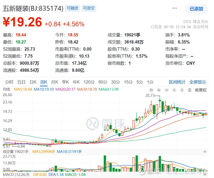Switch to the 月K chart tab
The width and height of the screenshot is (214, 178).
pyautogui.click(x=55, y=82)
